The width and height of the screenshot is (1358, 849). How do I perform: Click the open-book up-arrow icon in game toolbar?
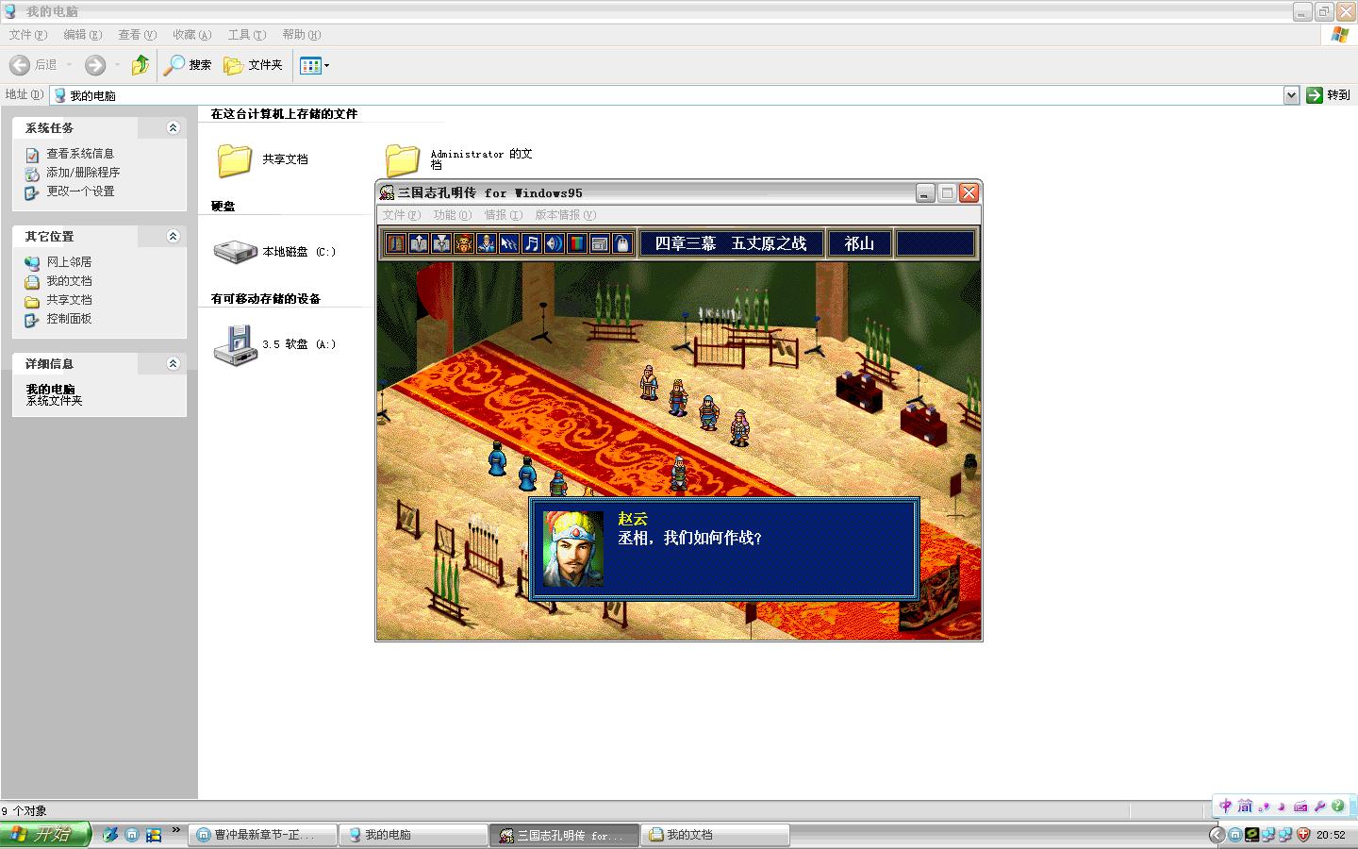pyautogui.click(x=418, y=243)
